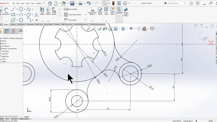Click the Edit Appearance color ball icon

pyautogui.click(x=144, y=28)
